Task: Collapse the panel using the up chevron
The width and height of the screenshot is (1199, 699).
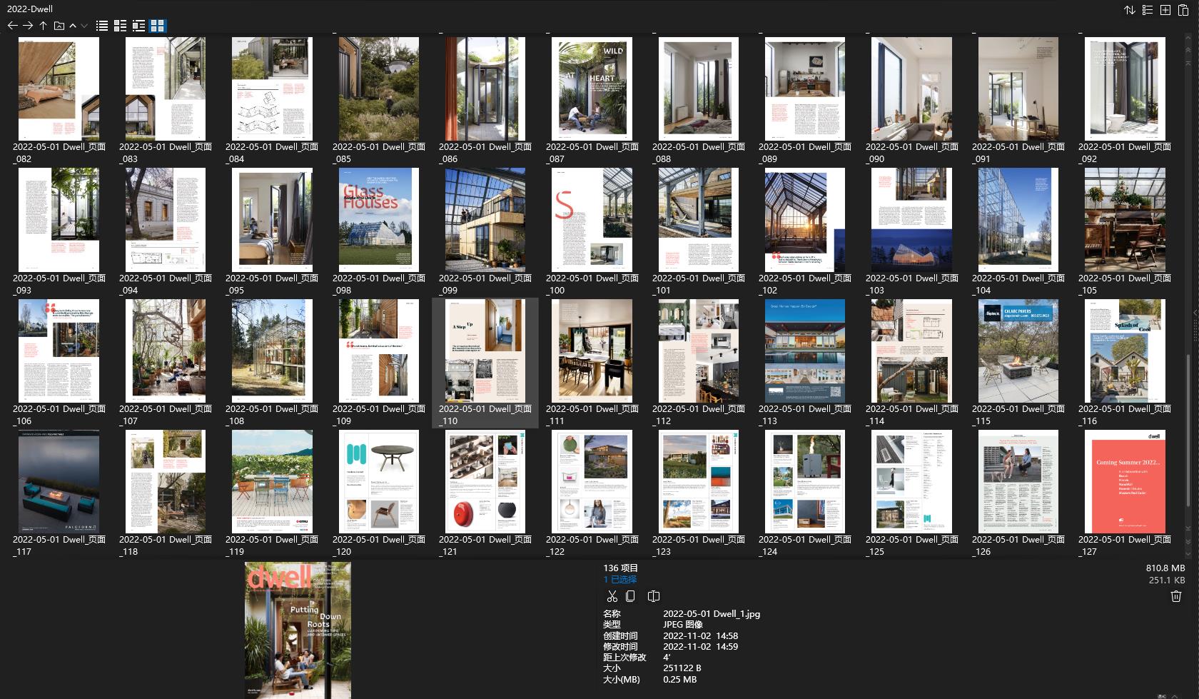Action: click(72, 25)
